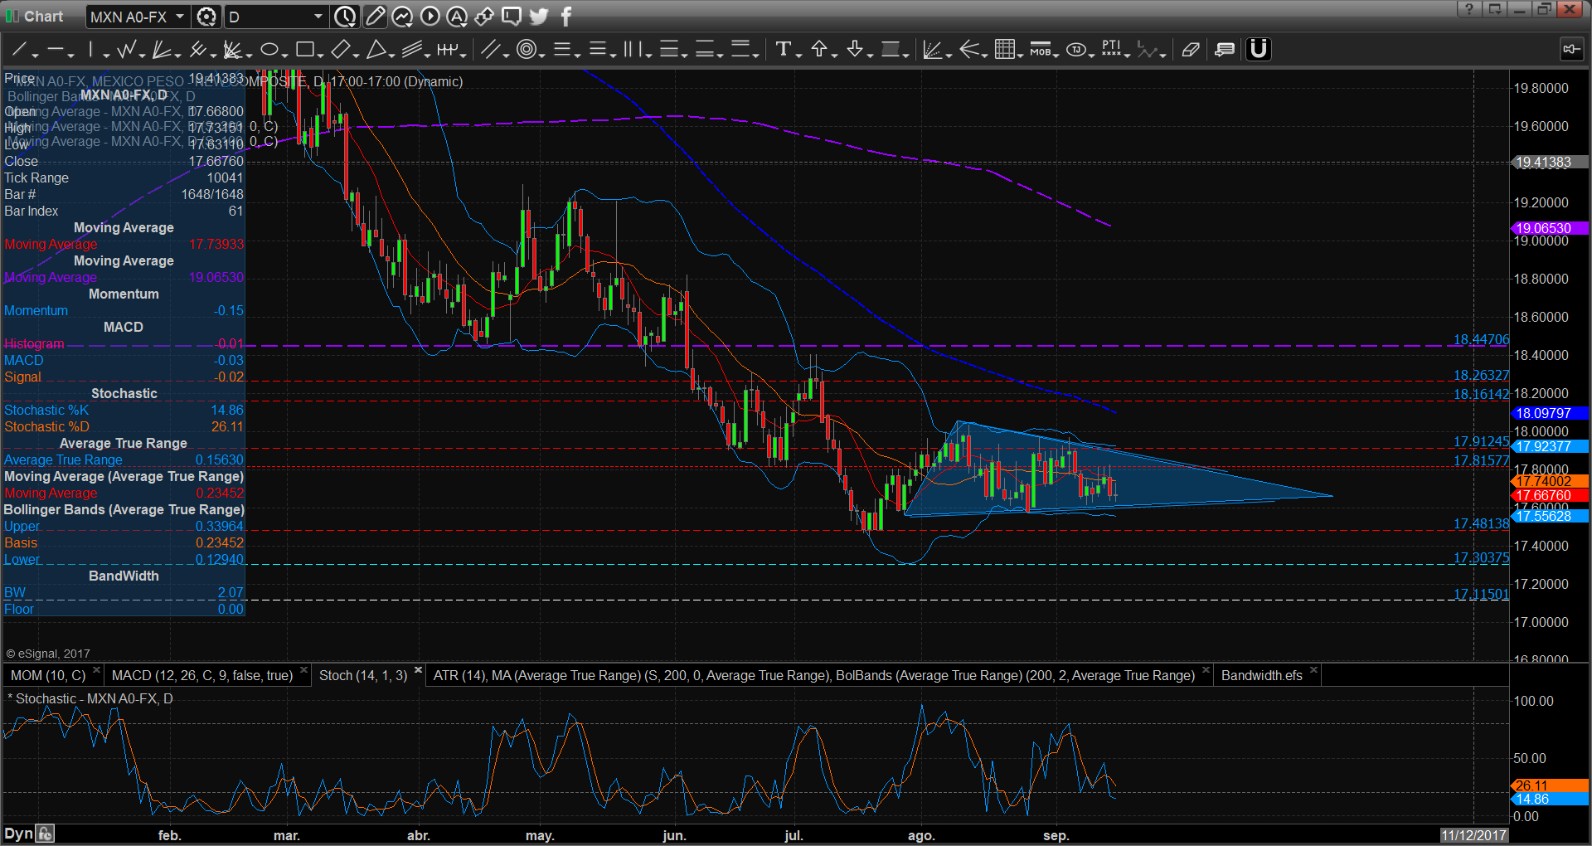The width and height of the screenshot is (1592, 846).
Task: Click the 11/12/2017 date box
Action: 1473,835
